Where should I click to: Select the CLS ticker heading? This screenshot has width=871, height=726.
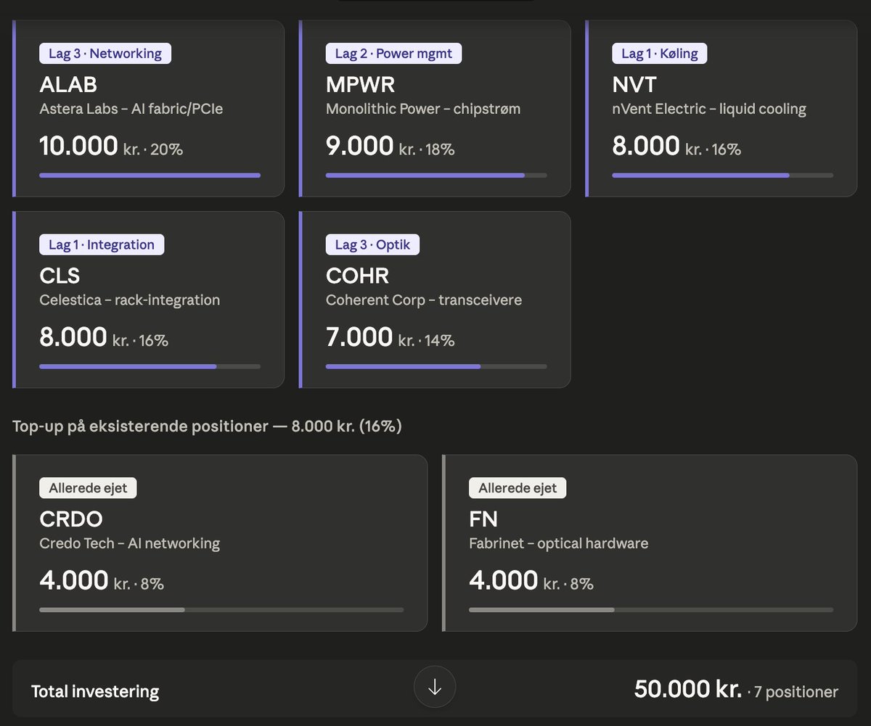point(60,276)
